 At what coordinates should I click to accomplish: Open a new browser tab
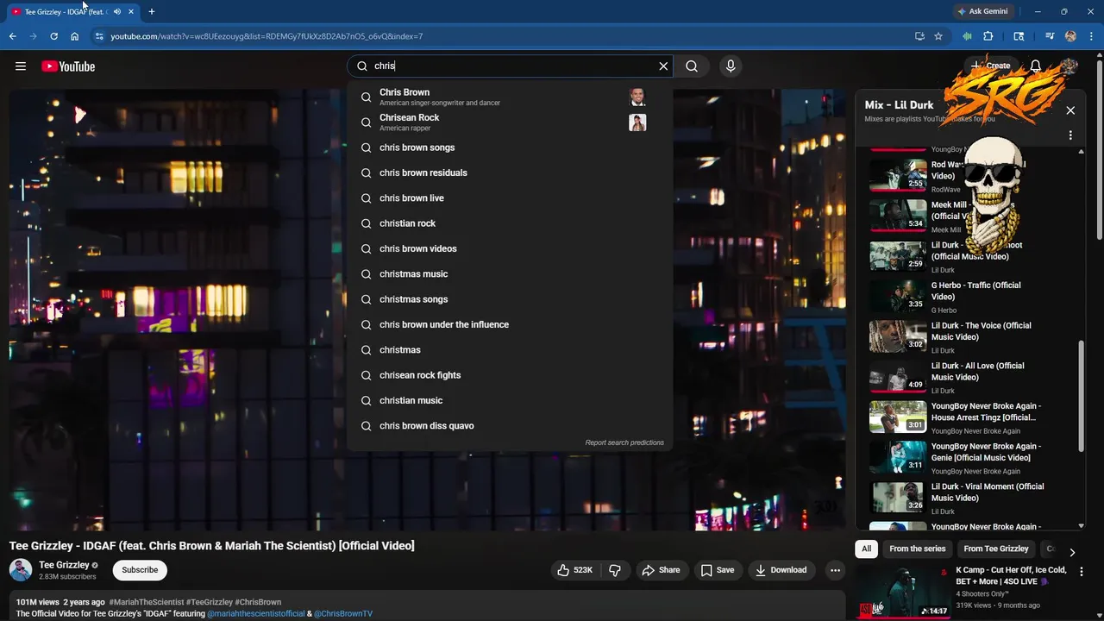tap(152, 12)
